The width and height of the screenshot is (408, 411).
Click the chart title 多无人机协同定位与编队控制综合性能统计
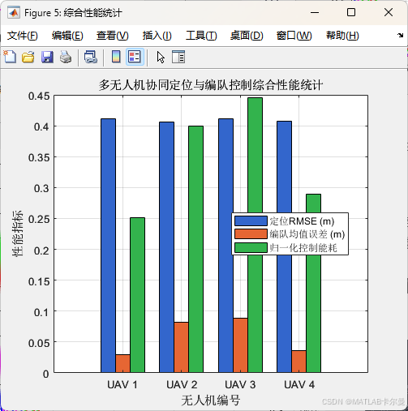pos(211,85)
